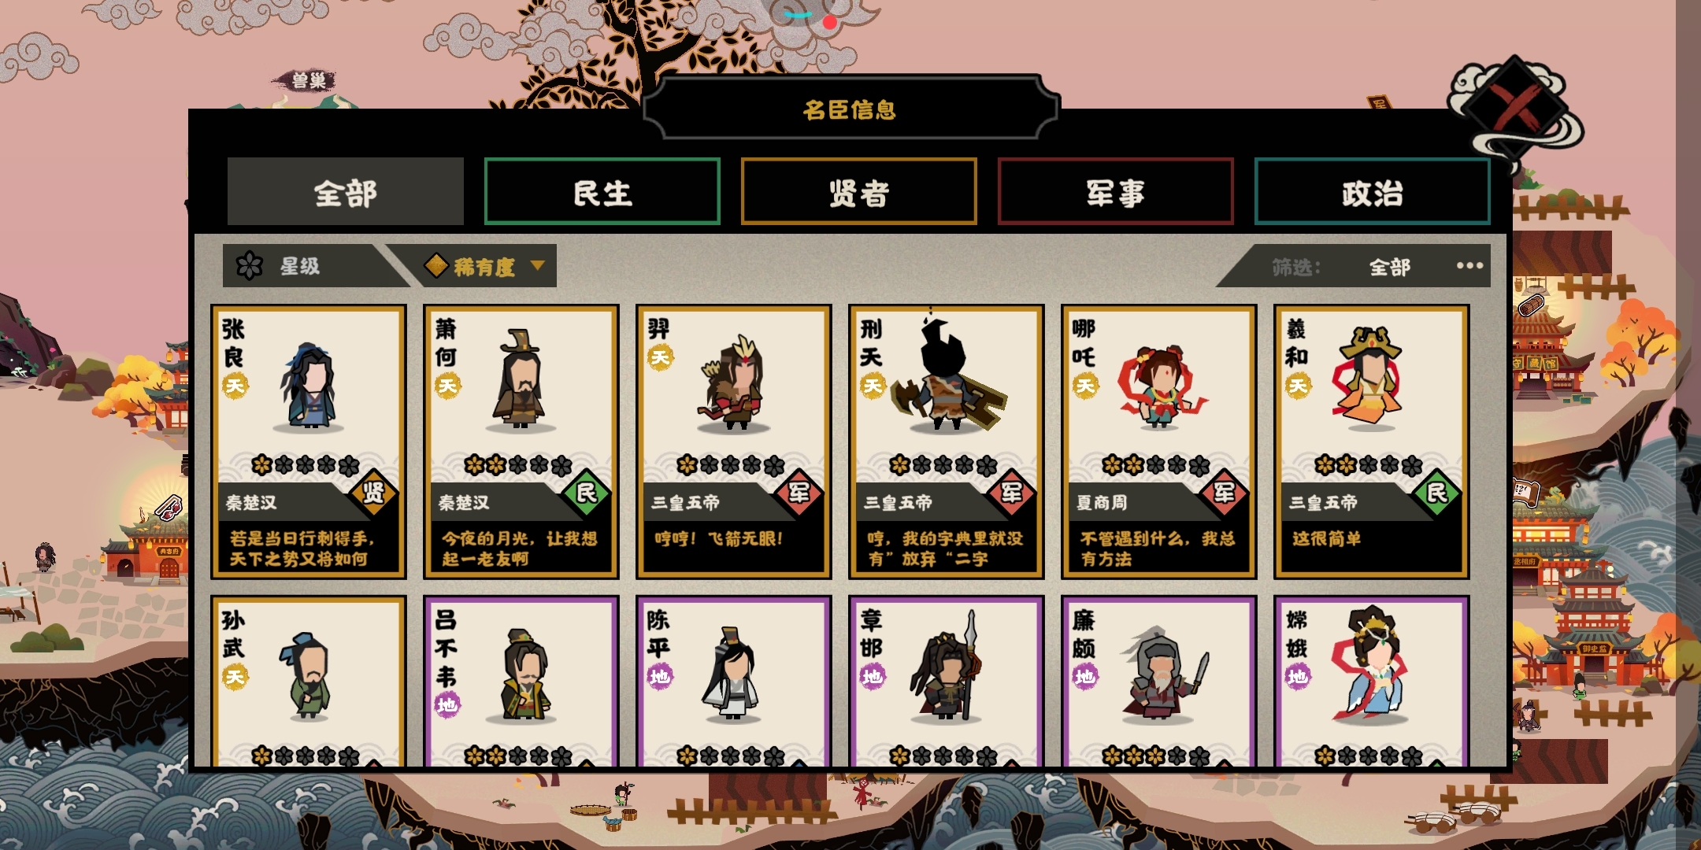Click 嫦娥 character portrait
Screen dimensions: 1701x850
click(x=1370, y=665)
